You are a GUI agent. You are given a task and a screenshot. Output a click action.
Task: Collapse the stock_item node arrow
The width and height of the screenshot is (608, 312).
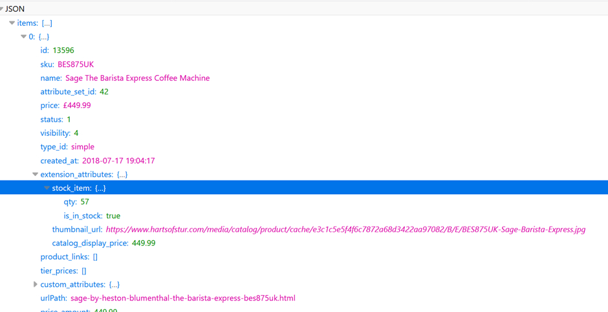click(x=47, y=188)
